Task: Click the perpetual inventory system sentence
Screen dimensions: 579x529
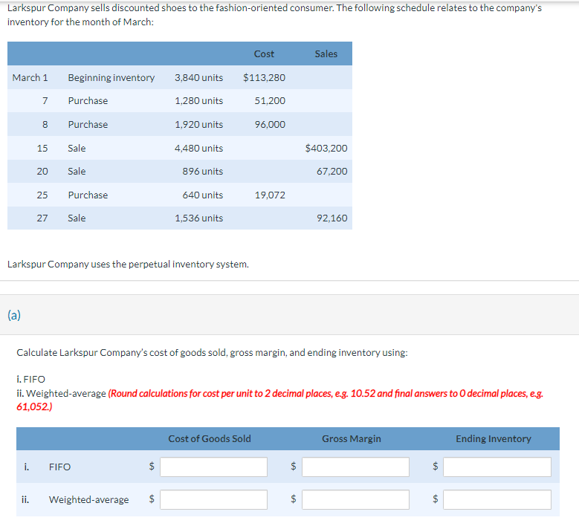Action: coord(128,264)
